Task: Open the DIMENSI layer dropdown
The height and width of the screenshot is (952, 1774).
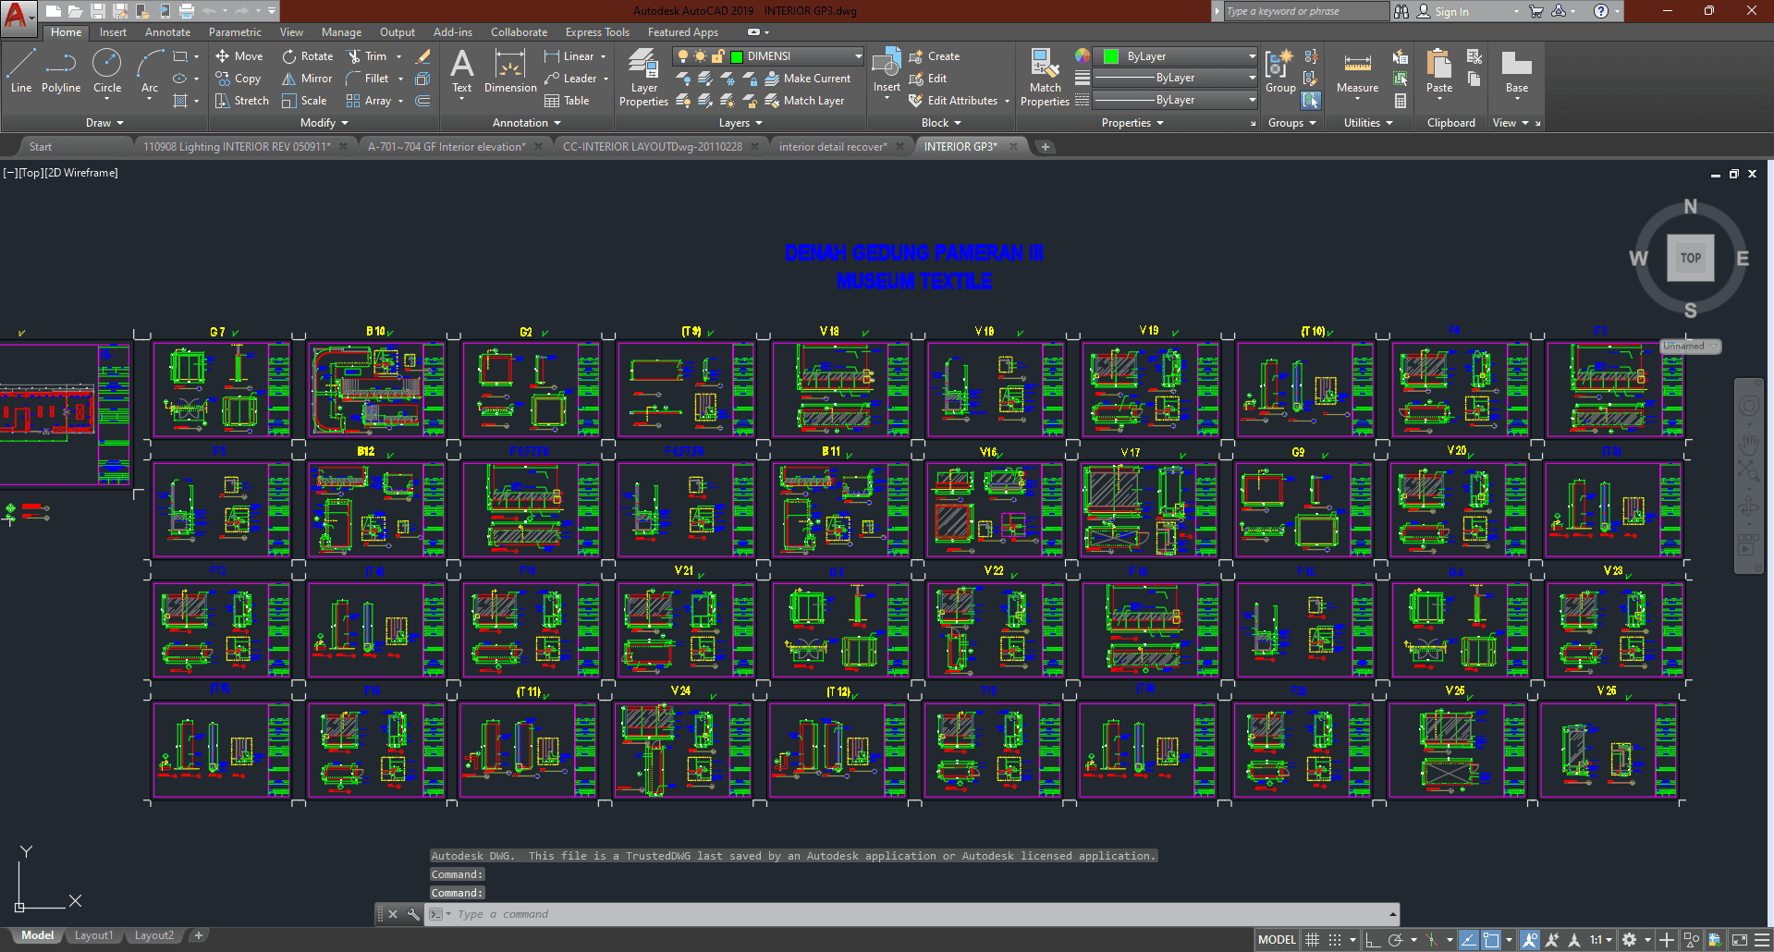Action: click(x=857, y=56)
